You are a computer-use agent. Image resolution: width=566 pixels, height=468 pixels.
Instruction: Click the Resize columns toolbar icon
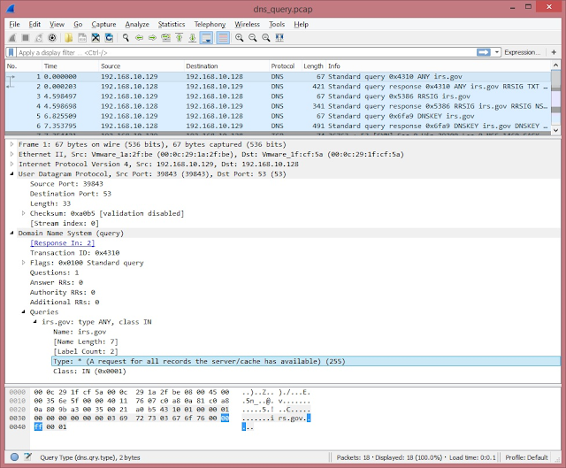click(279, 37)
